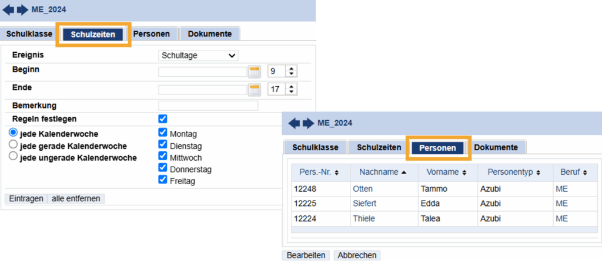Click forward arrow in right ME_2024 header
602x261 pixels.
coord(308,123)
